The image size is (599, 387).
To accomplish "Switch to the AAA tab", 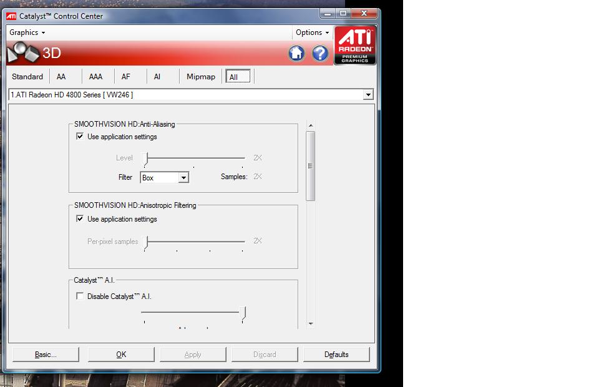I will click(95, 76).
